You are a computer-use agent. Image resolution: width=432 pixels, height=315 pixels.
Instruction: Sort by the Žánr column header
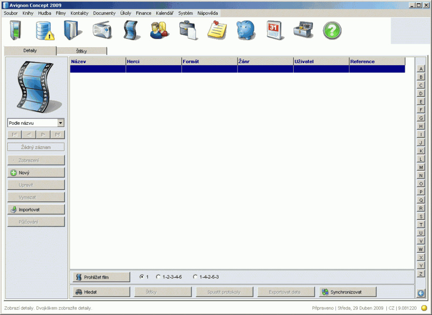click(x=266, y=61)
